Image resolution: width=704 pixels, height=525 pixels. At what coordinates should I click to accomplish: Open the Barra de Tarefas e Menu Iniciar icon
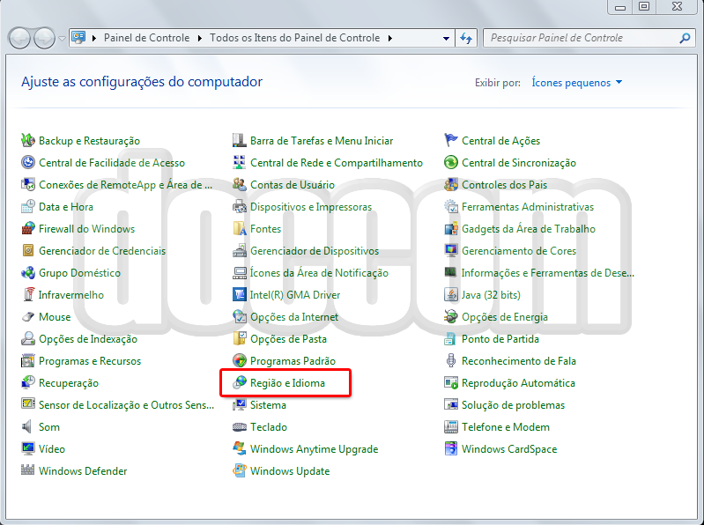coord(240,140)
